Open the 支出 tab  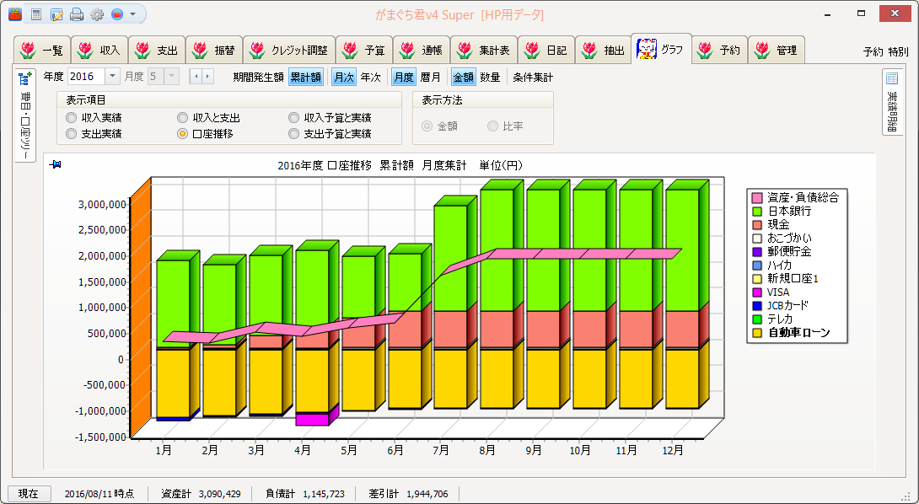pyautogui.click(x=155, y=51)
